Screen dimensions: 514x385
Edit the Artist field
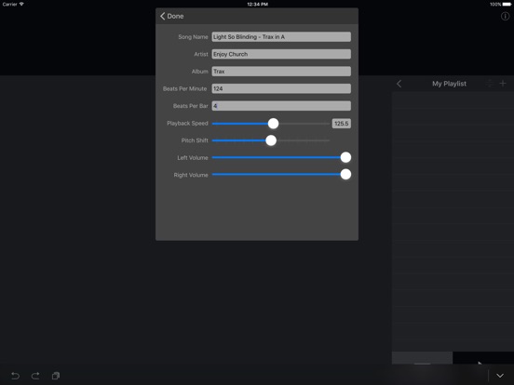point(281,54)
